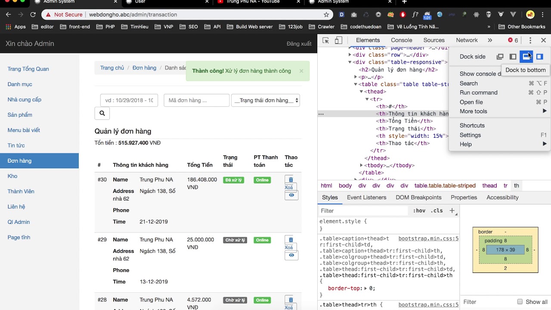The width and height of the screenshot is (551, 310).
Task: Click Xoá link for order #30
Action: pyautogui.click(x=288, y=187)
